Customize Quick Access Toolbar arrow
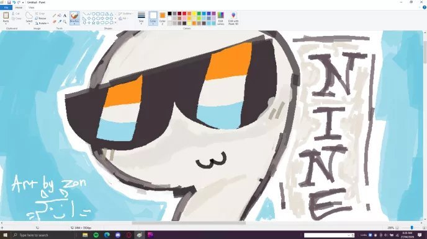 pos(23,2)
